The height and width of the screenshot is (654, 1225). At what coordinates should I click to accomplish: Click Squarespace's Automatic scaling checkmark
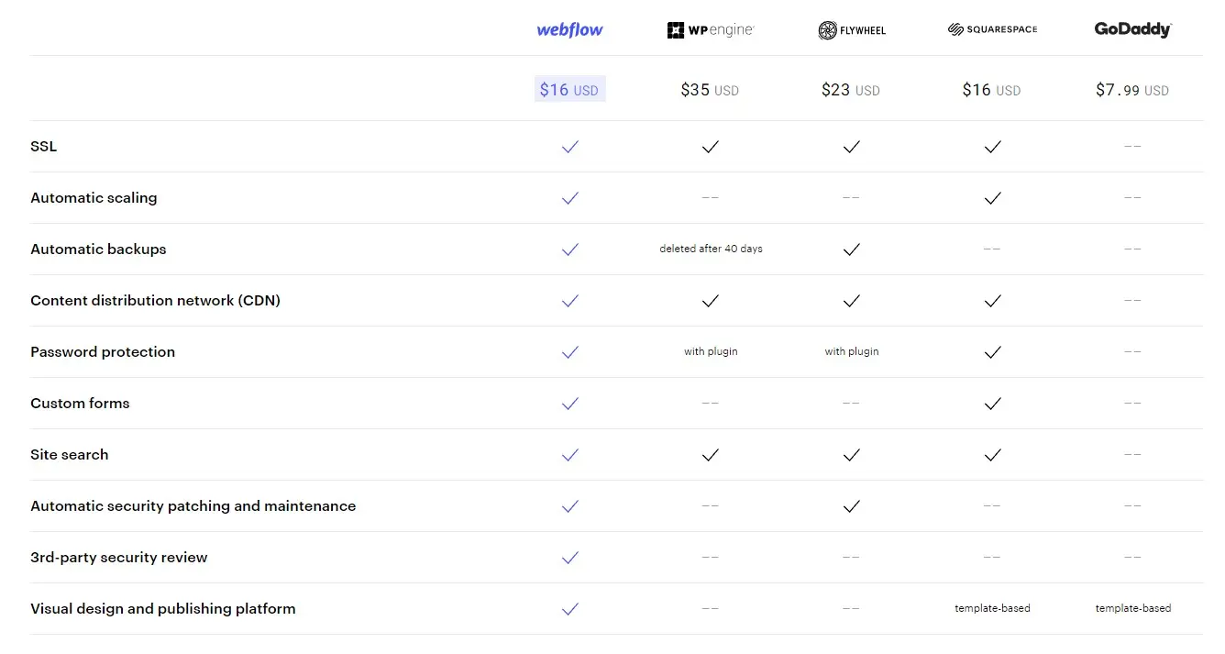pos(992,198)
